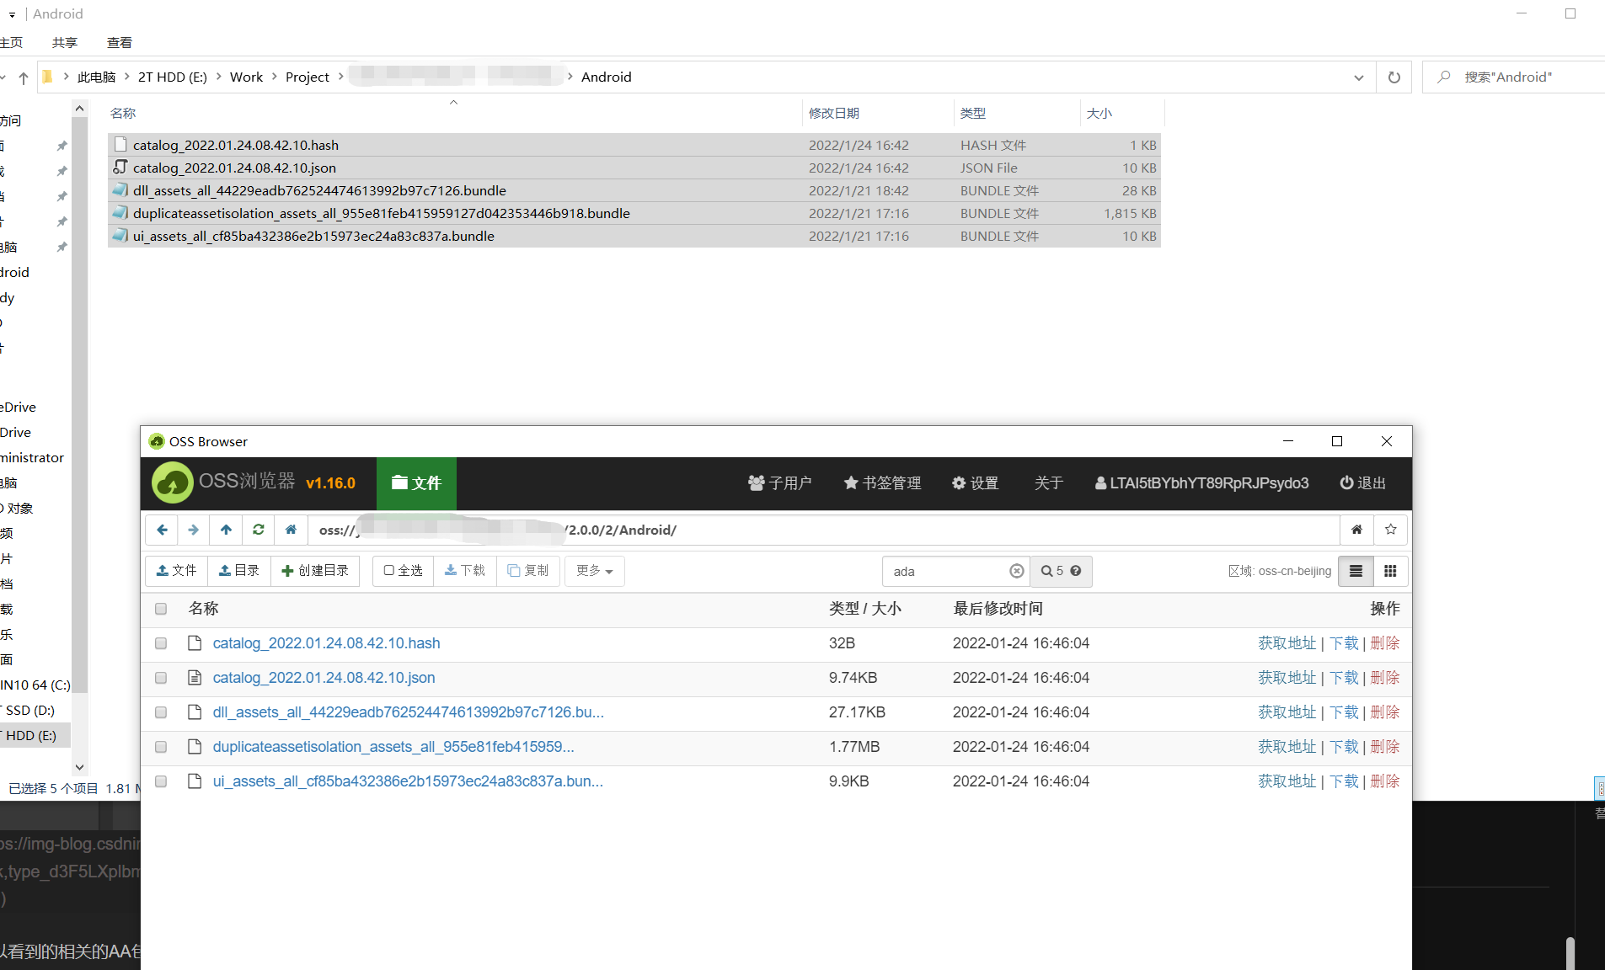The height and width of the screenshot is (970, 1605).
Task: Click 下载 link for catalog_2022.01.24.08.42.10.json
Action: click(1344, 678)
